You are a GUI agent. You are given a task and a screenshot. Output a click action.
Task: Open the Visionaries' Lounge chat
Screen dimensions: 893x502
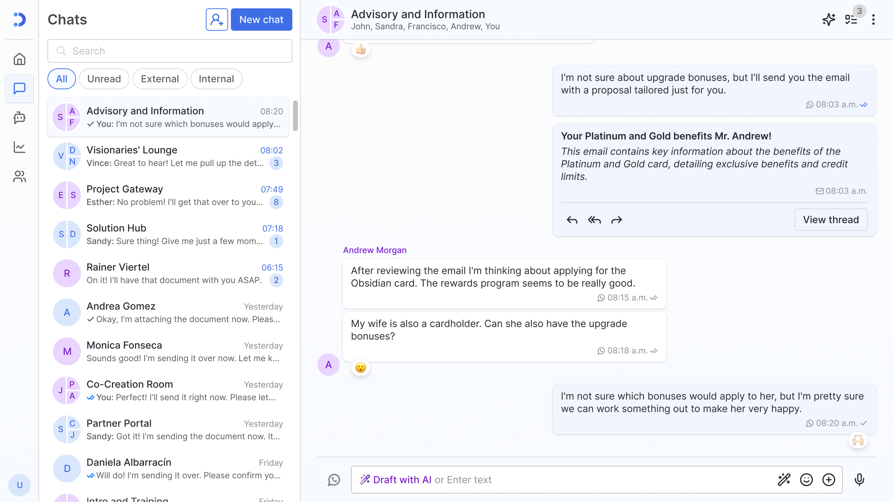pyautogui.click(x=168, y=156)
